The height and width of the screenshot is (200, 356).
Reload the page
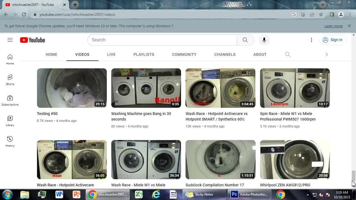tap(24, 14)
